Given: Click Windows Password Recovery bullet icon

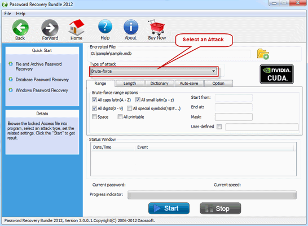Looking at the screenshot, I should [11, 90].
